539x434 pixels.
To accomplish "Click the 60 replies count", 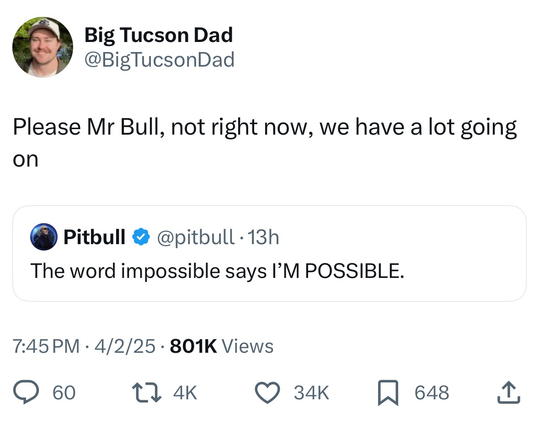I will coord(64,392).
